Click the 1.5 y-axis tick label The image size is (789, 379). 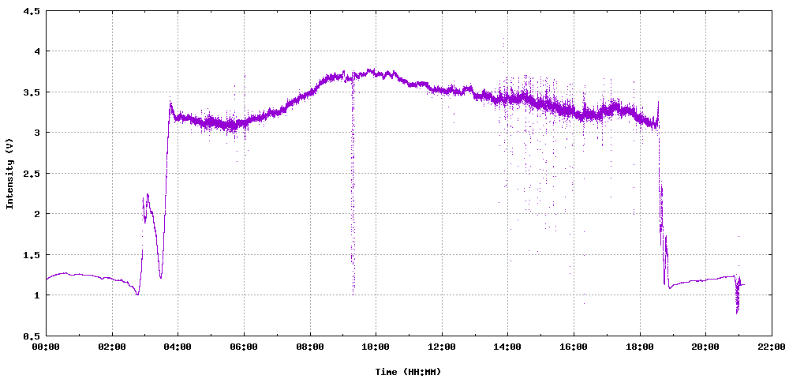coord(32,254)
